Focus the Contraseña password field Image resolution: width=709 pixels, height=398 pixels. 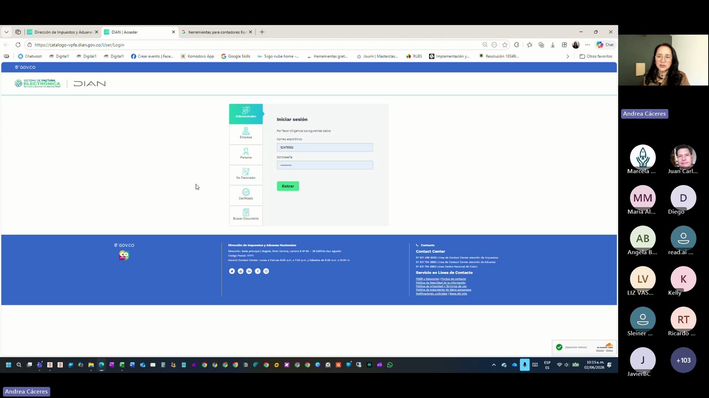[x=325, y=165]
